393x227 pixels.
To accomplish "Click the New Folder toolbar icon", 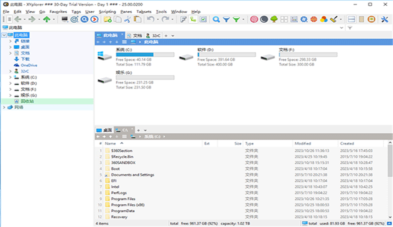I will (x=108, y=19).
